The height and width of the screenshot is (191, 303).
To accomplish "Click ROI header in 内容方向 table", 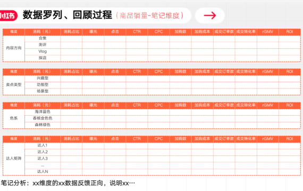I will coord(290,32).
